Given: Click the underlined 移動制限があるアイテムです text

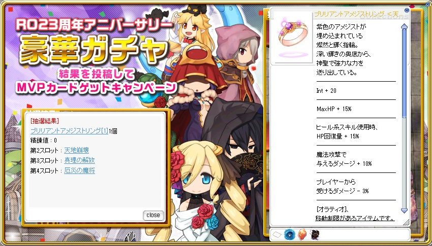Looking at the screenshot, I should (355, 219).
